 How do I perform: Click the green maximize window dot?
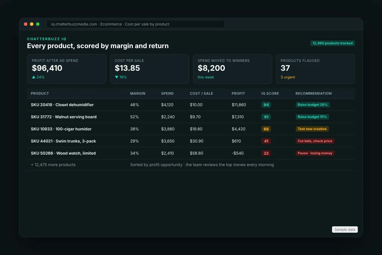coord(38,24)
